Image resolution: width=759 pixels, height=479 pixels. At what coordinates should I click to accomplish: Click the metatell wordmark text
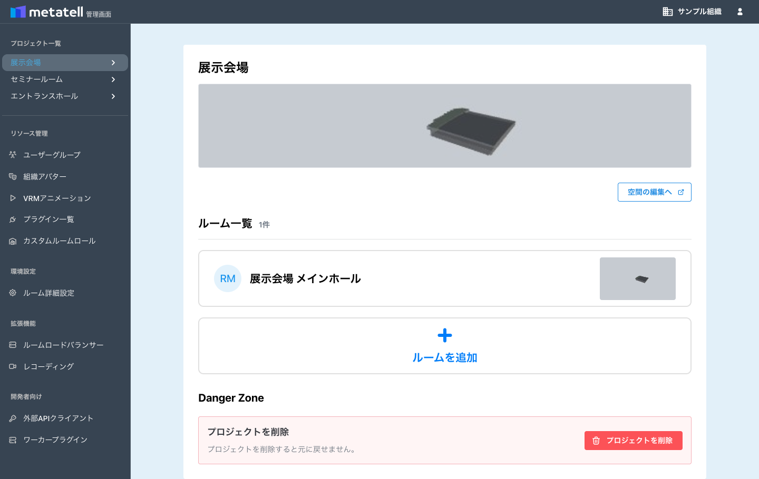pyautogui.click(x=56, y=12)
